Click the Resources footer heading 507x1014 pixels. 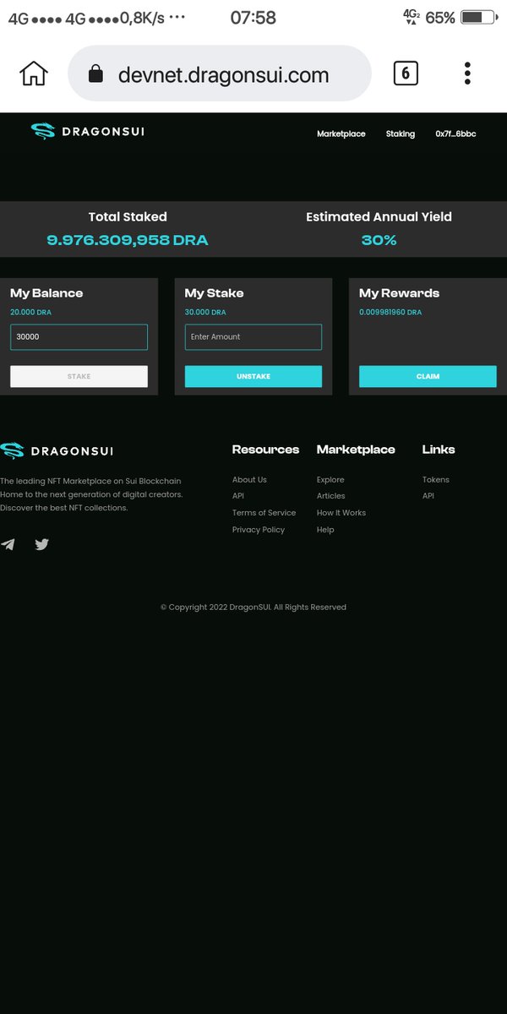pos(265,450)
